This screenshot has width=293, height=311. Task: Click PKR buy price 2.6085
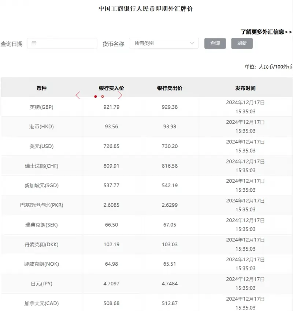[111, 205]
